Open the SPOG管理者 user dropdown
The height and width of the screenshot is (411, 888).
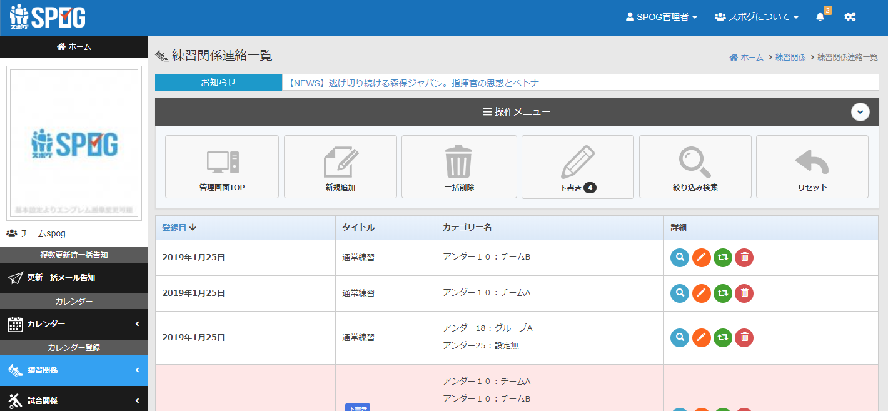click(661, 18)
